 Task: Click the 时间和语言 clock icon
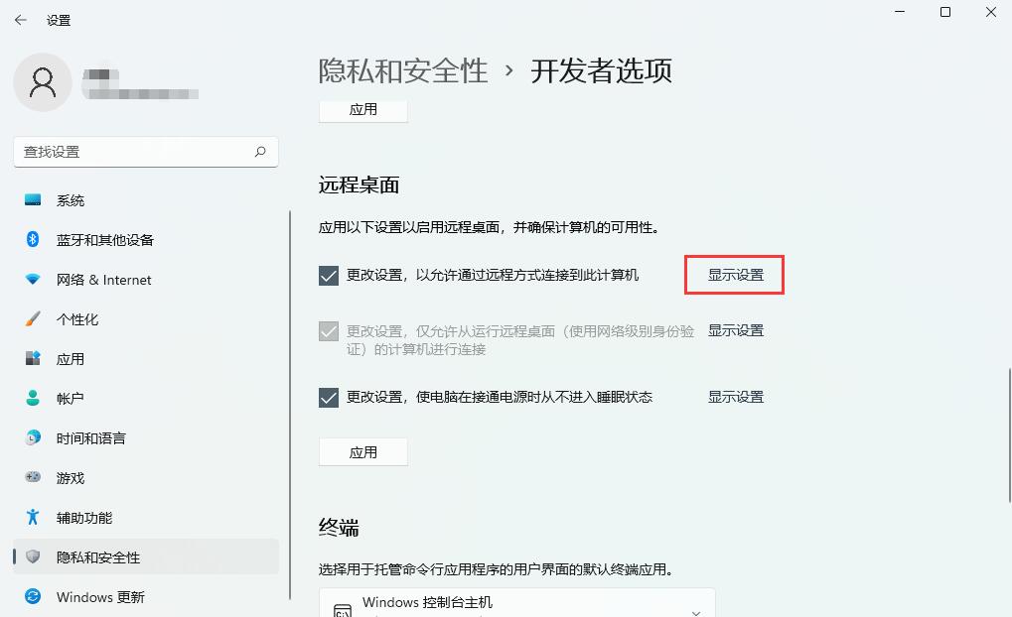(33, 437)
